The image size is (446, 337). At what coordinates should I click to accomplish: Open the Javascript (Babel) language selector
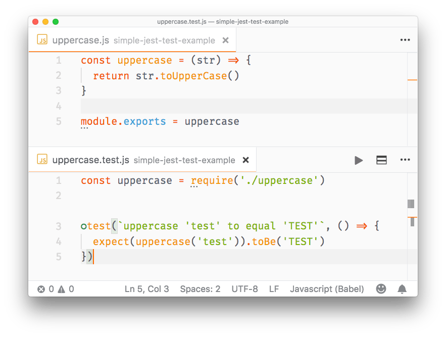327,288
